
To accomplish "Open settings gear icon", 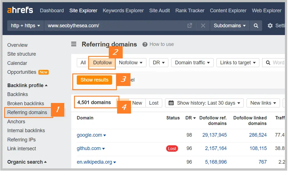I will pyautogui.click(x=270, y=26).
